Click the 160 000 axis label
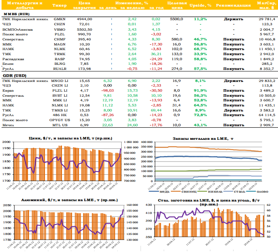Viewport: 278px width, 252px height. pos(132,205)
